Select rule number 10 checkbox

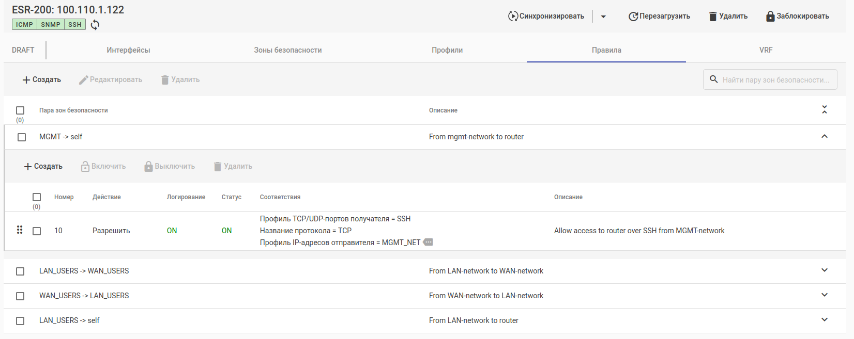tap(37, 231)
